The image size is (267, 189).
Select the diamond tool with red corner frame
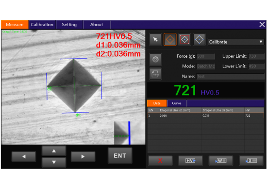pyautogui.click(x=184, y=40)
